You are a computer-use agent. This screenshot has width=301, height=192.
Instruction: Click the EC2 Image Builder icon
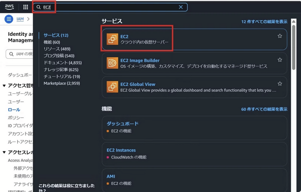(x=112, y=63)
